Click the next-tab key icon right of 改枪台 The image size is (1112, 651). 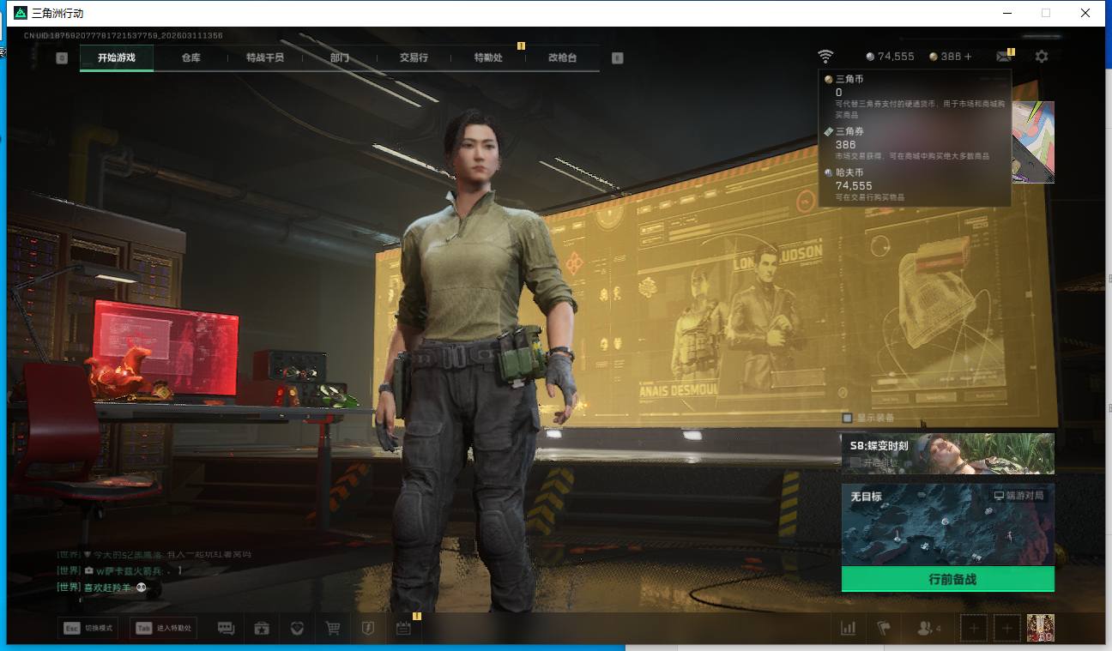pyautogui.click(x=617, y=57)
